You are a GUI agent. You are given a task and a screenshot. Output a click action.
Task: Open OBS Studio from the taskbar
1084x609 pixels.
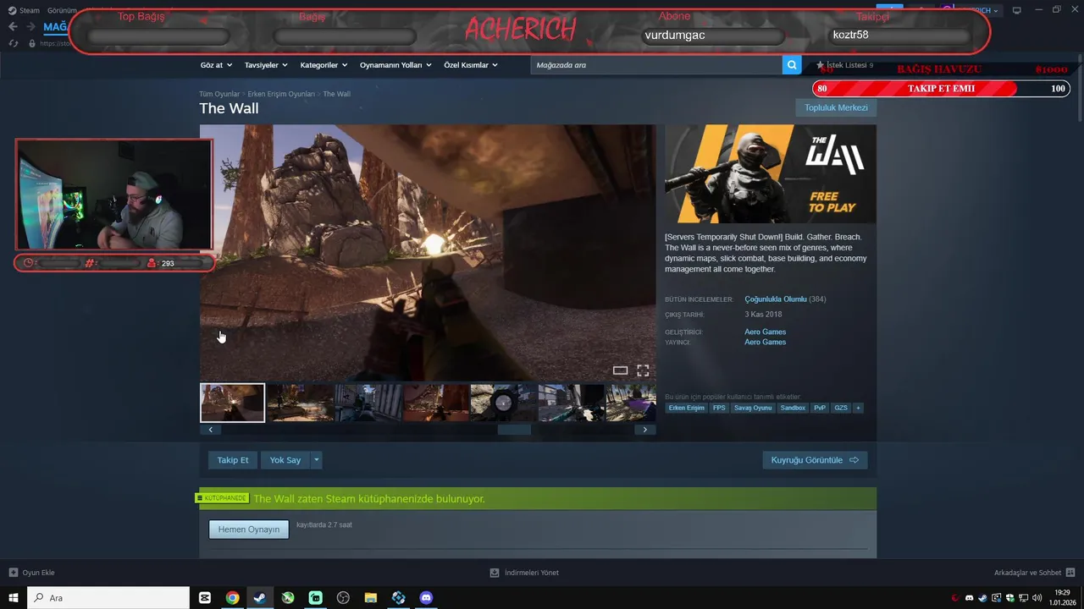point(343,598)
